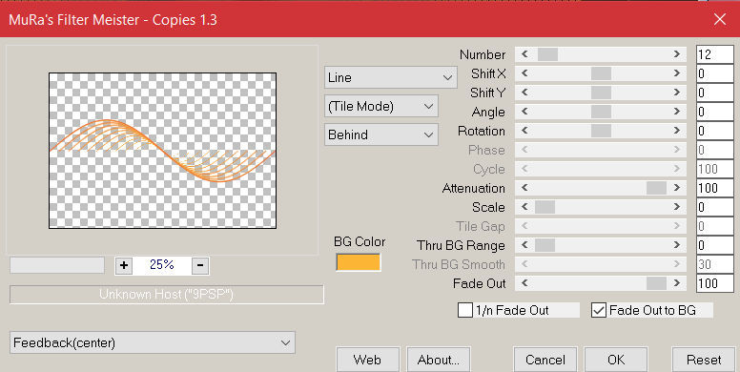Zoom in preview with plus button

coord(124,266)
